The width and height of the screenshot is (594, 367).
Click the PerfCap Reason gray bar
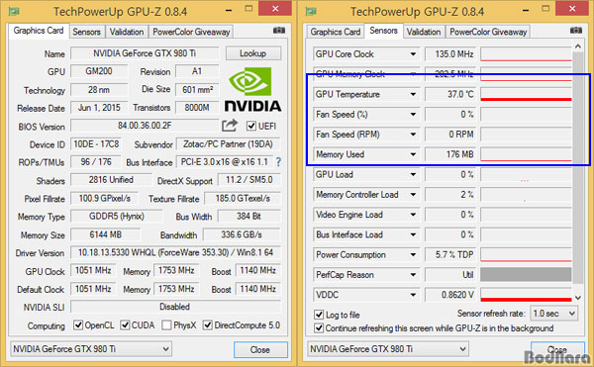click(526, 275)
